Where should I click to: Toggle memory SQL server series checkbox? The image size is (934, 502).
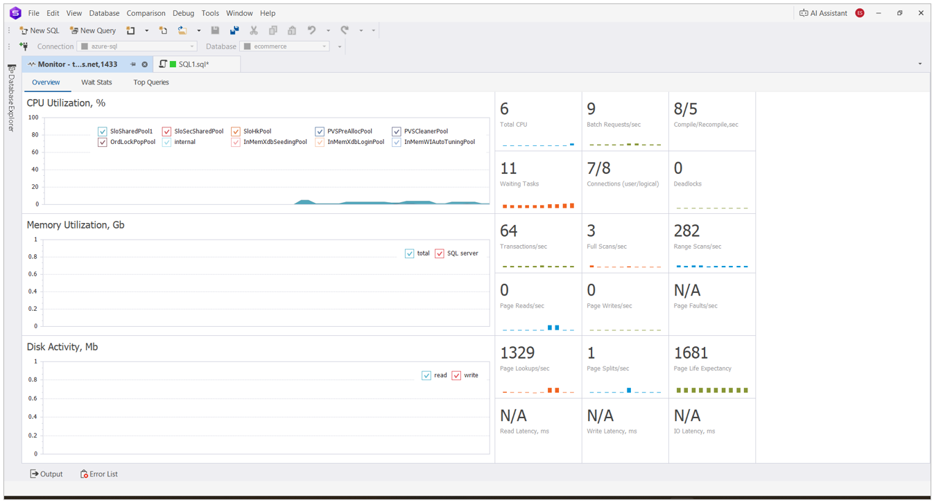pos(440,253)
